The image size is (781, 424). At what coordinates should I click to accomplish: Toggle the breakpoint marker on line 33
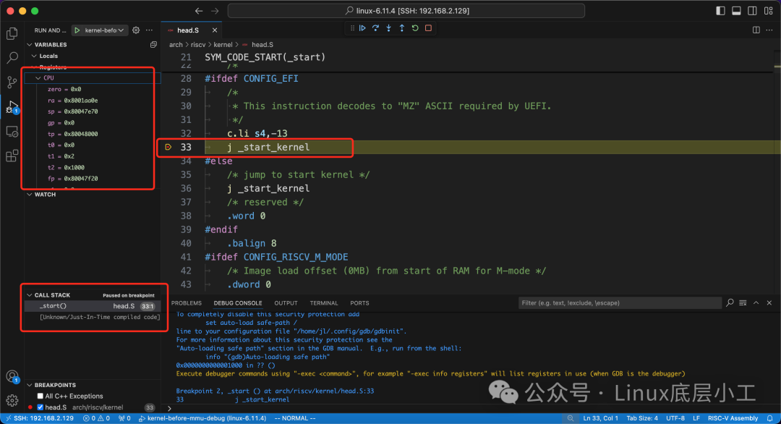168,147
